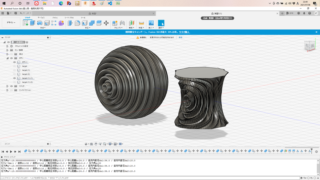Click the 保存 button in unsaved warning
Image resolution: width=320 pixels, height=180 pixels.
181,38
